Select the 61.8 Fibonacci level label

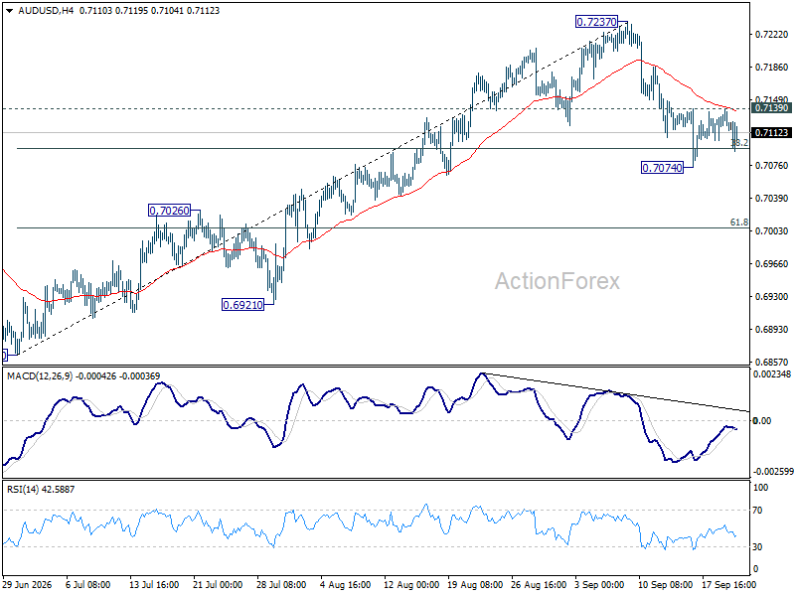[738, 223]
